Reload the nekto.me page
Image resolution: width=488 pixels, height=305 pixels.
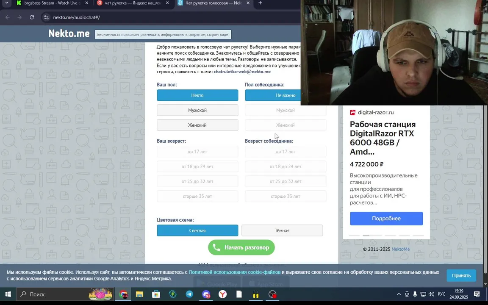[x=32, y=17]
